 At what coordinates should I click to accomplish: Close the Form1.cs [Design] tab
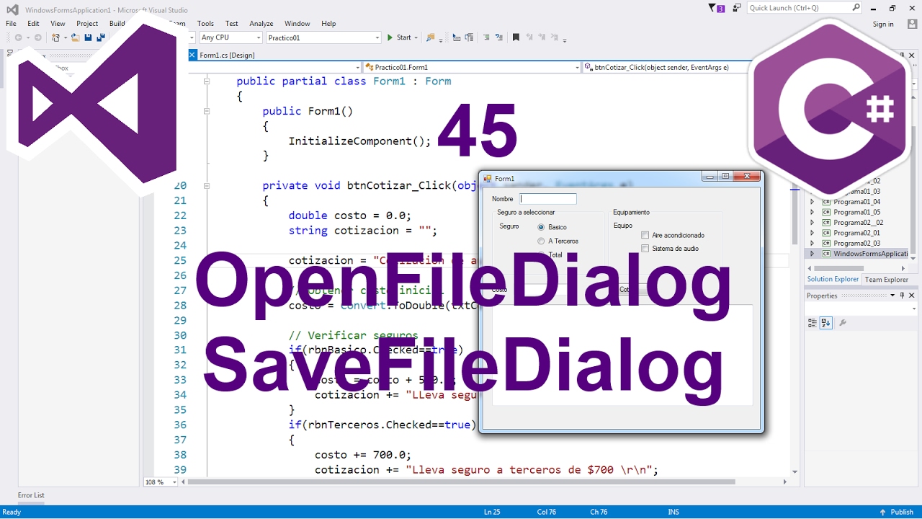[192, 55]
